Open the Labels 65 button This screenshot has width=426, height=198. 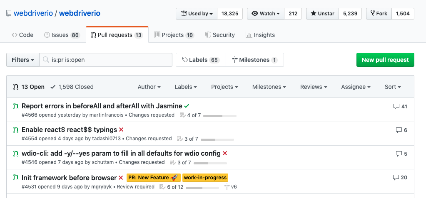pyautogui.click(x=201, y=60)
